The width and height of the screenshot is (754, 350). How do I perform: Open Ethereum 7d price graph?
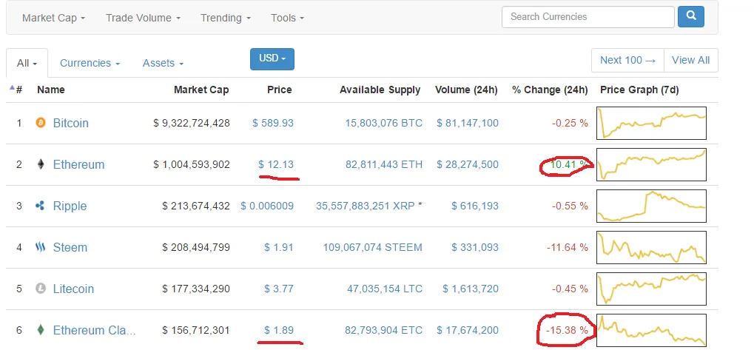(x=651, y=164)
